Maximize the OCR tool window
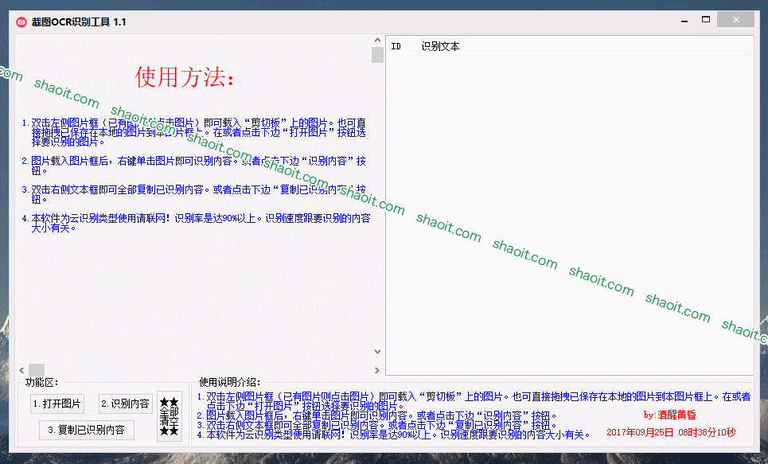The width and height of the screenshot is (768, 464). coord(706,20)
